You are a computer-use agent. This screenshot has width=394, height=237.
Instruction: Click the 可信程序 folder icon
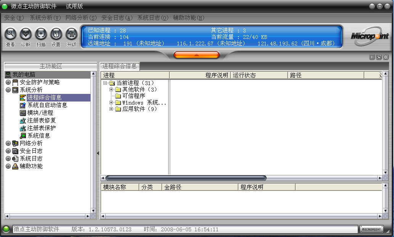[118, 96]
